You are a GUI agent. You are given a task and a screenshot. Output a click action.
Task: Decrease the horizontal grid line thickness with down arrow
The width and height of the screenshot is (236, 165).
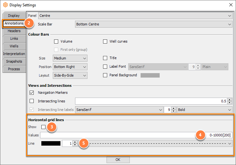pyautogui.click(x=75, y=145)
